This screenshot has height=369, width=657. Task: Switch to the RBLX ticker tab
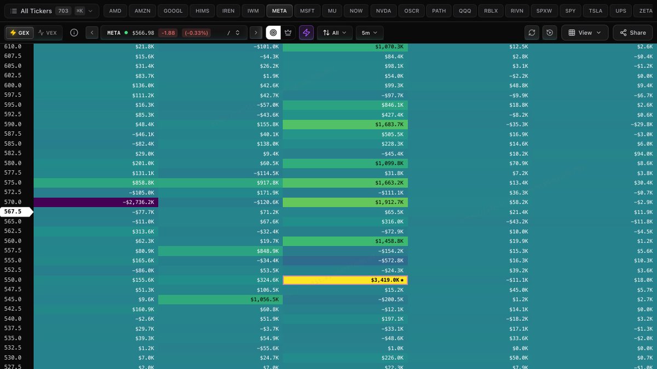click(491, 10)
